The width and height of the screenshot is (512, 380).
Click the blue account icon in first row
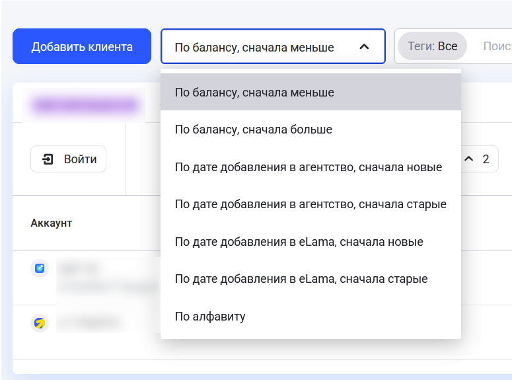click(40, 268)
